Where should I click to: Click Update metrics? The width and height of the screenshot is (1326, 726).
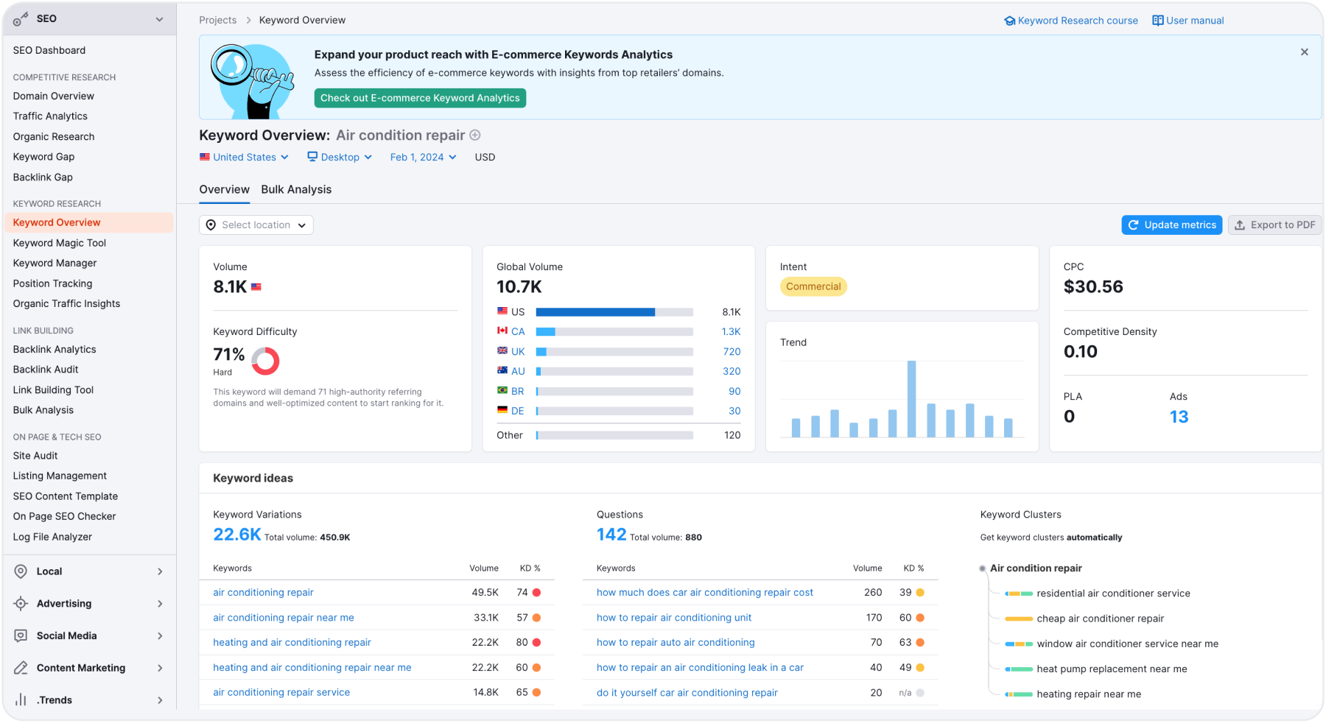pyautogui.click(x=1171, y=225)
